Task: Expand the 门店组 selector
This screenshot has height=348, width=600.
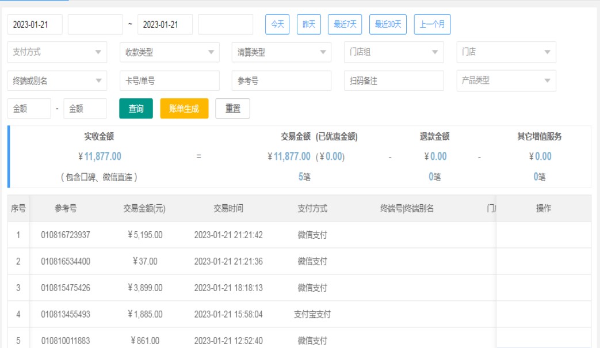Action: click(393, 52)
